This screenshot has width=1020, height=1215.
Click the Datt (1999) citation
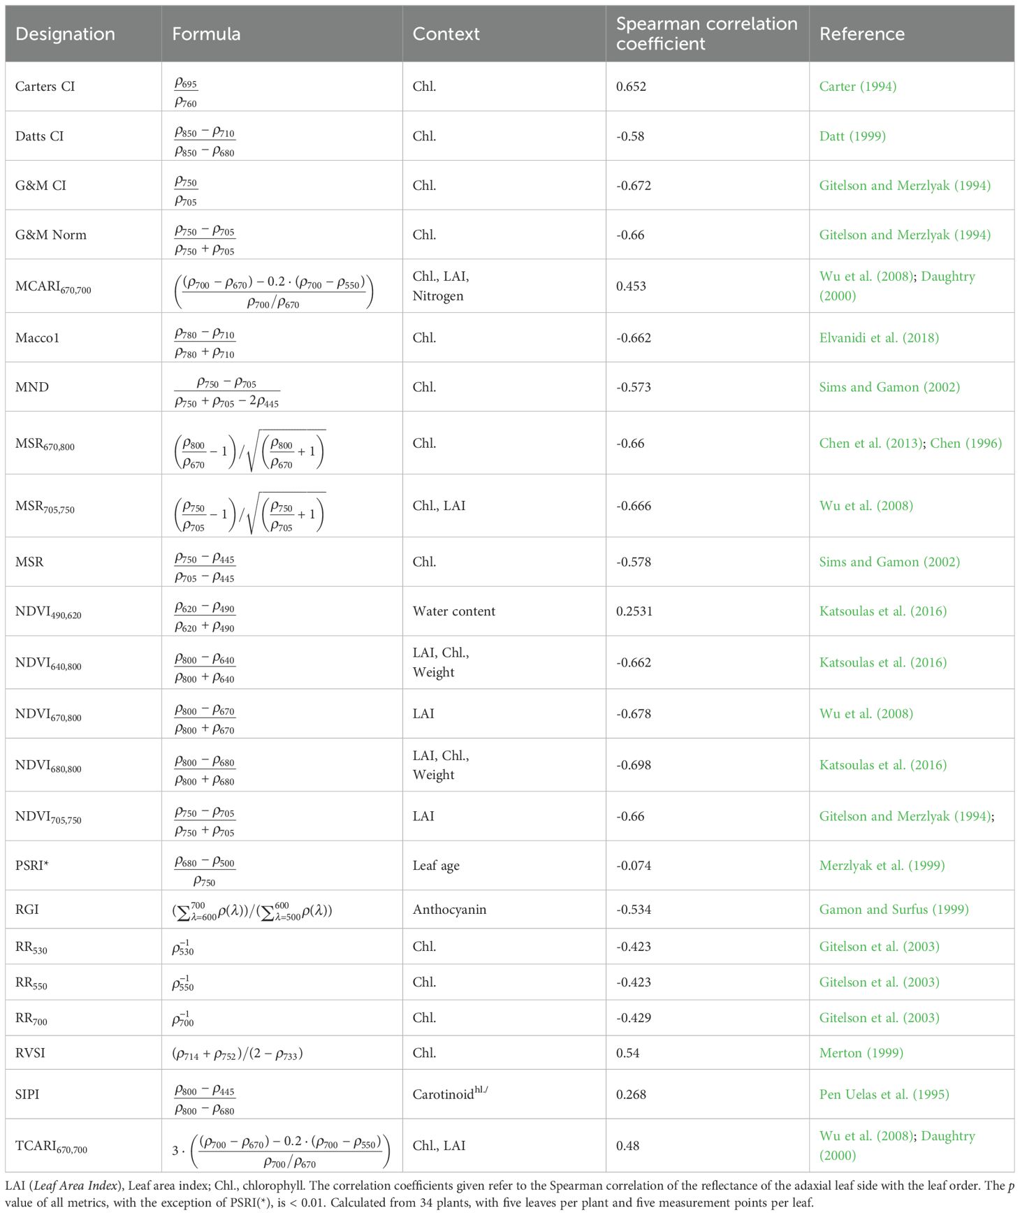pos(852,136)
